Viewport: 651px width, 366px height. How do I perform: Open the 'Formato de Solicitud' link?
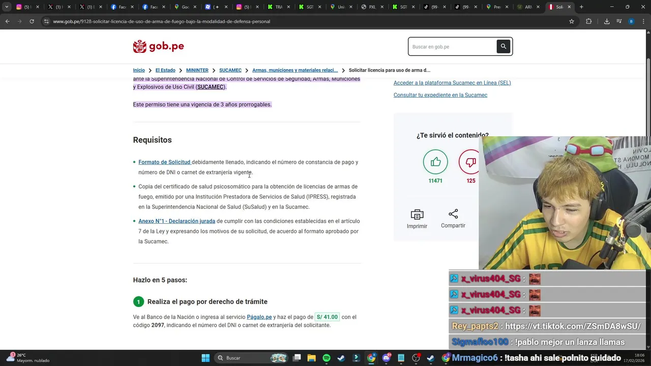coord(164,162)
